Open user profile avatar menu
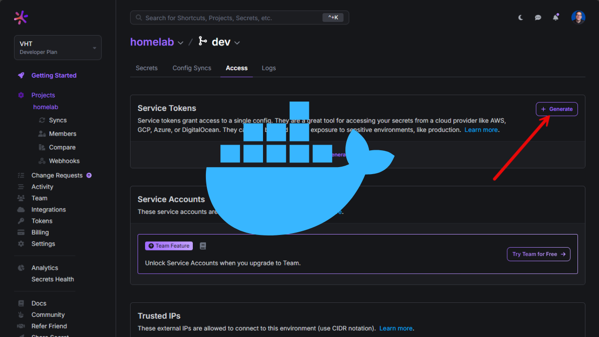599x337 pixels. (x=578, y=17)
